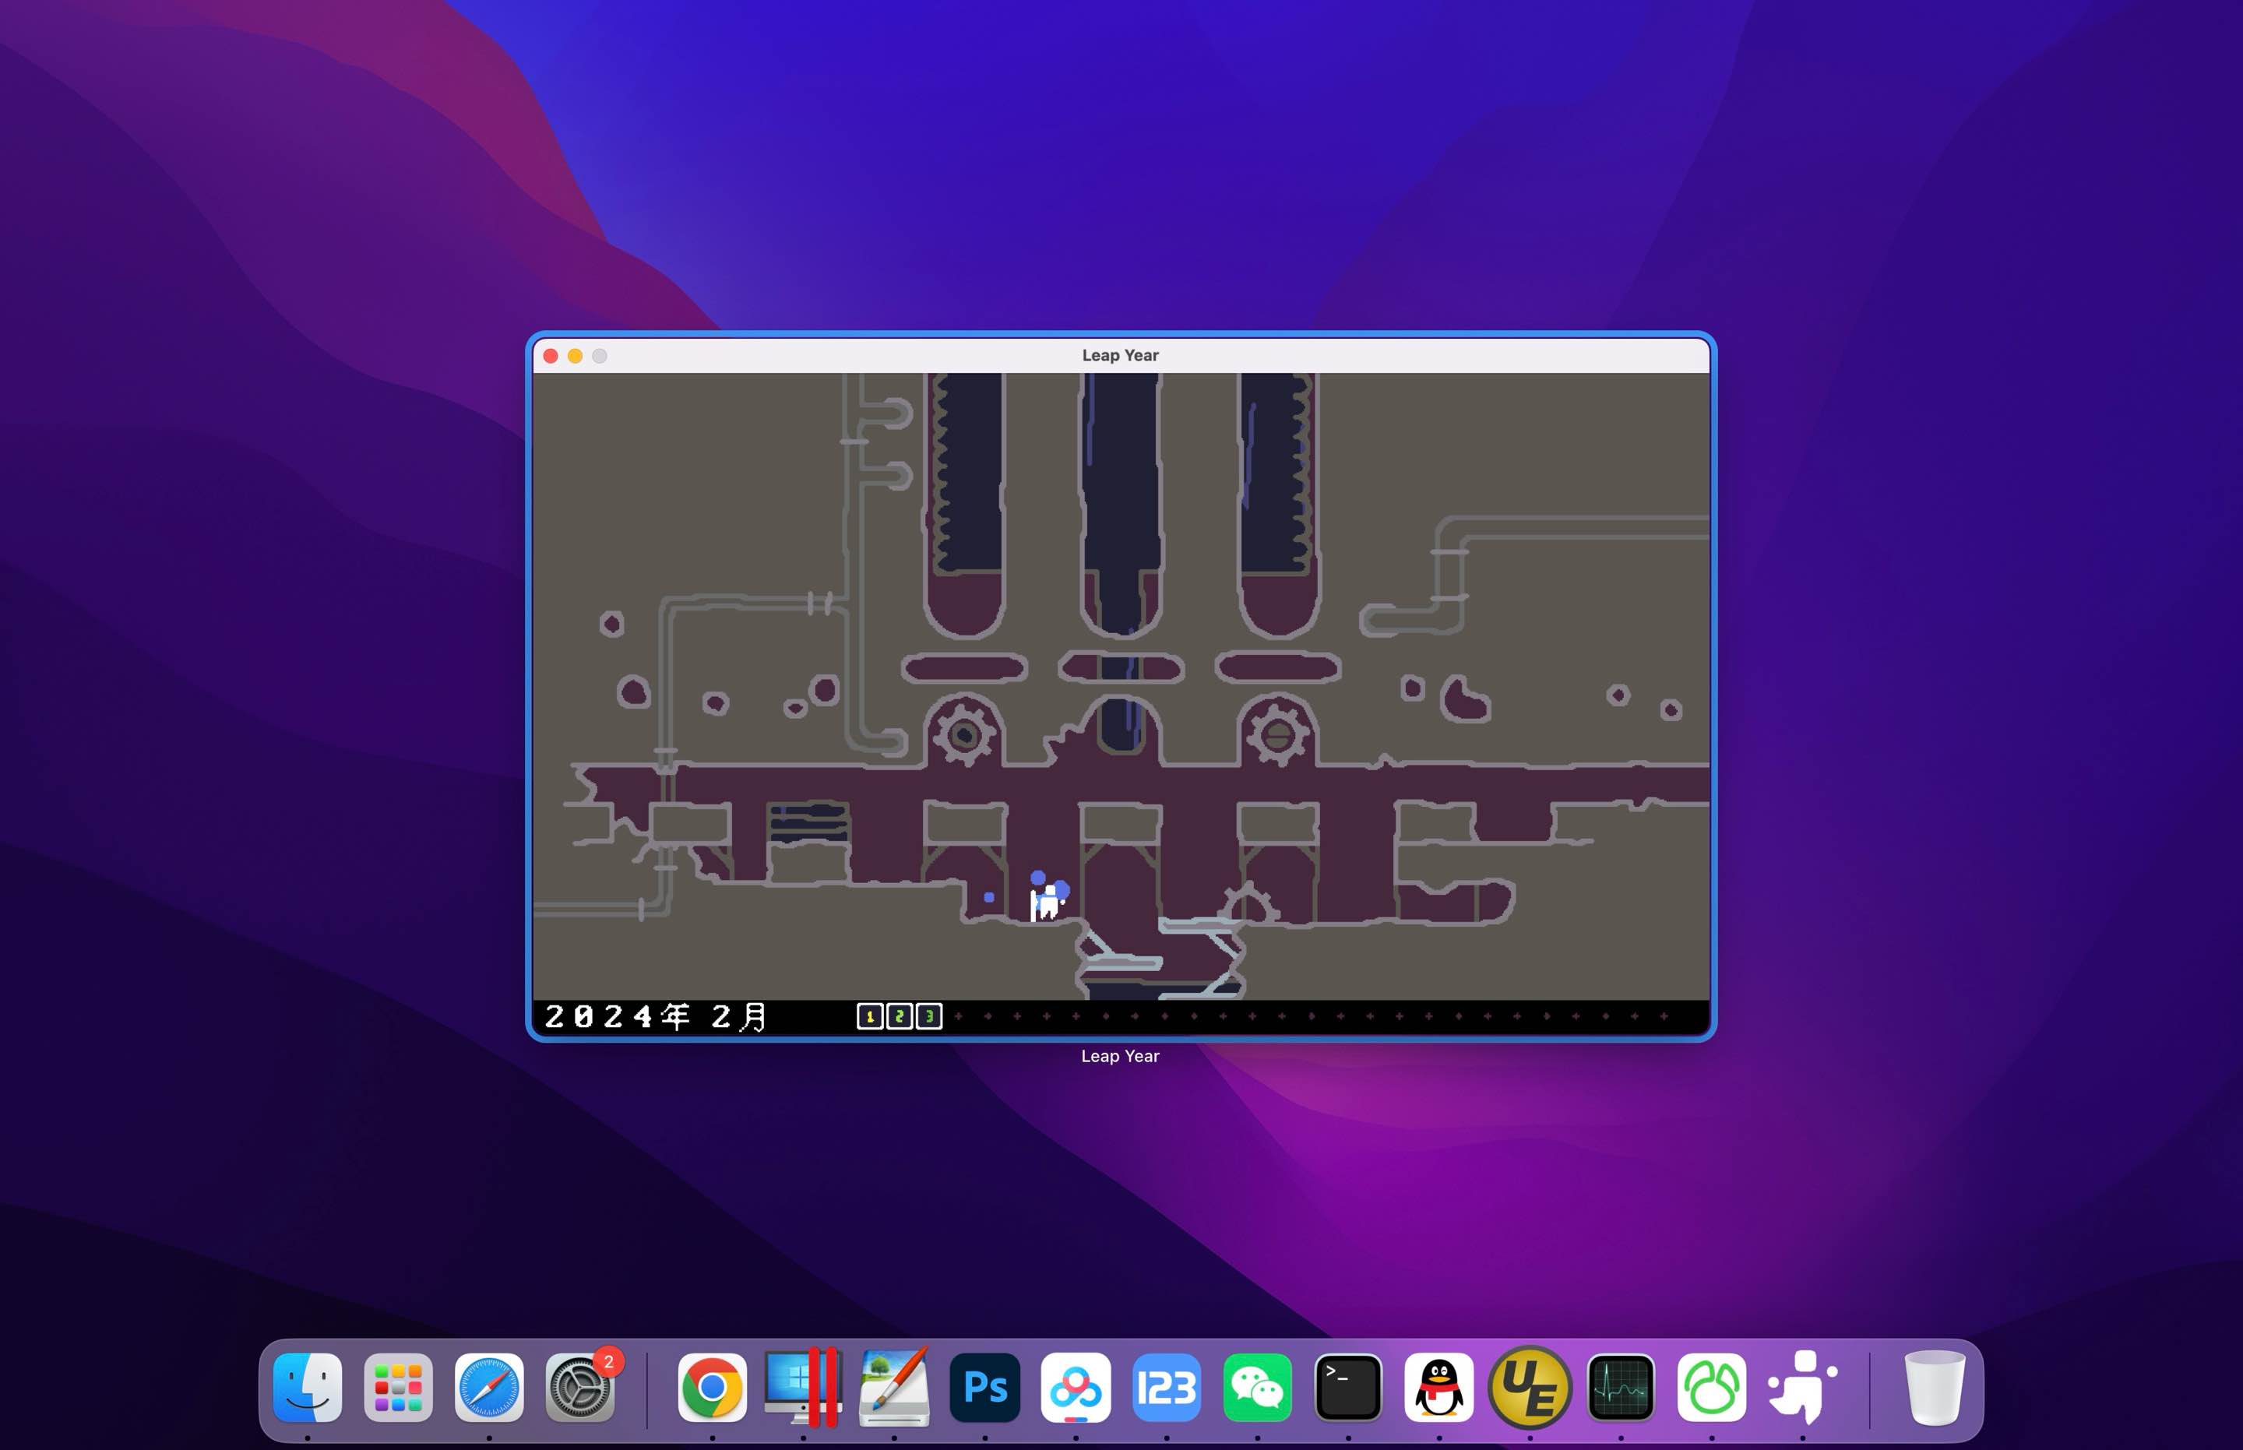Open the Trash in the Dock
Image resolution: width=2243 pixels, height=1450 pixels.
(x=1934, y=1387)
